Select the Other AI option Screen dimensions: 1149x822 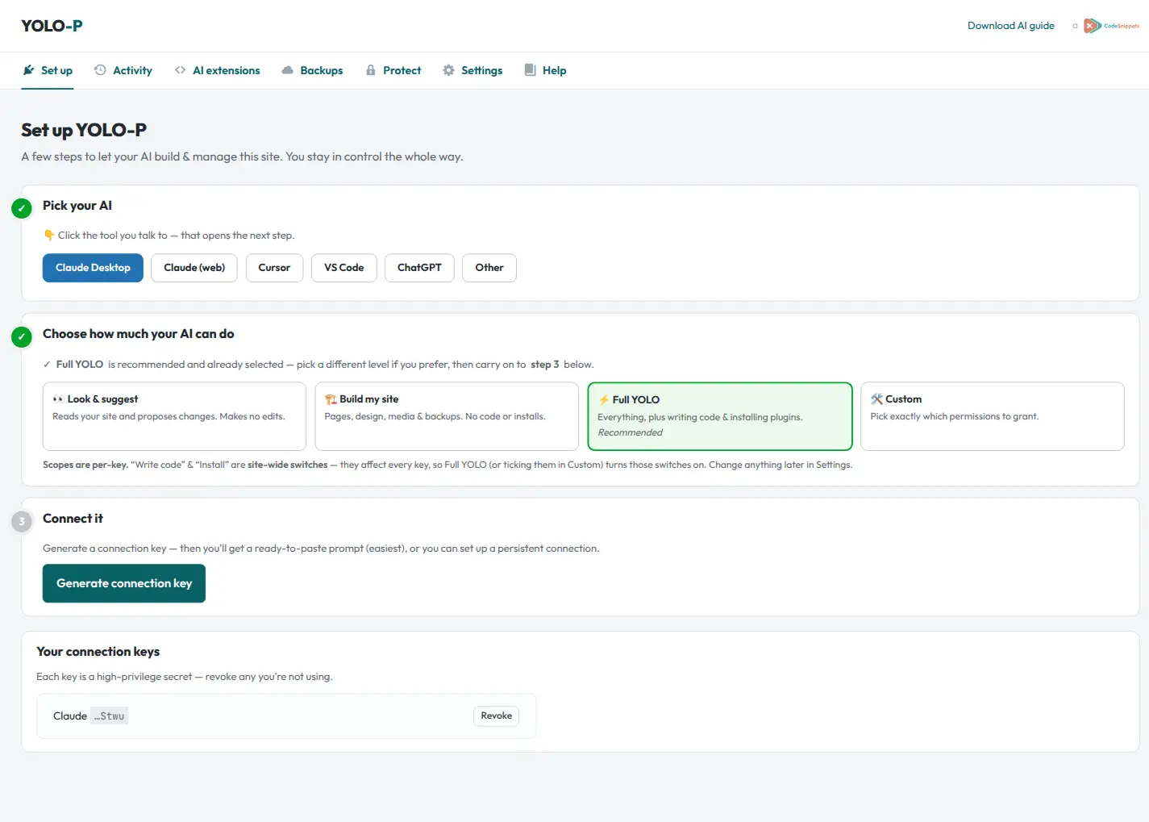(489, 268)
